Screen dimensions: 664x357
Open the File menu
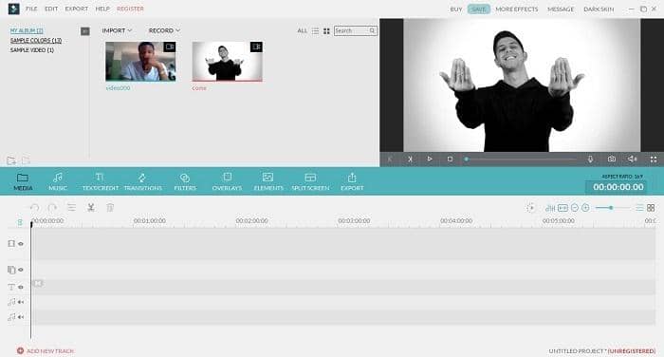(31, 9)
